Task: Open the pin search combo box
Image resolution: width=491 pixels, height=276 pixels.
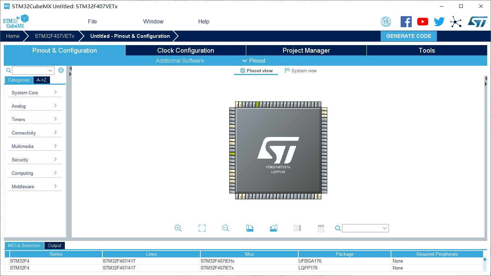Action: 365,228
